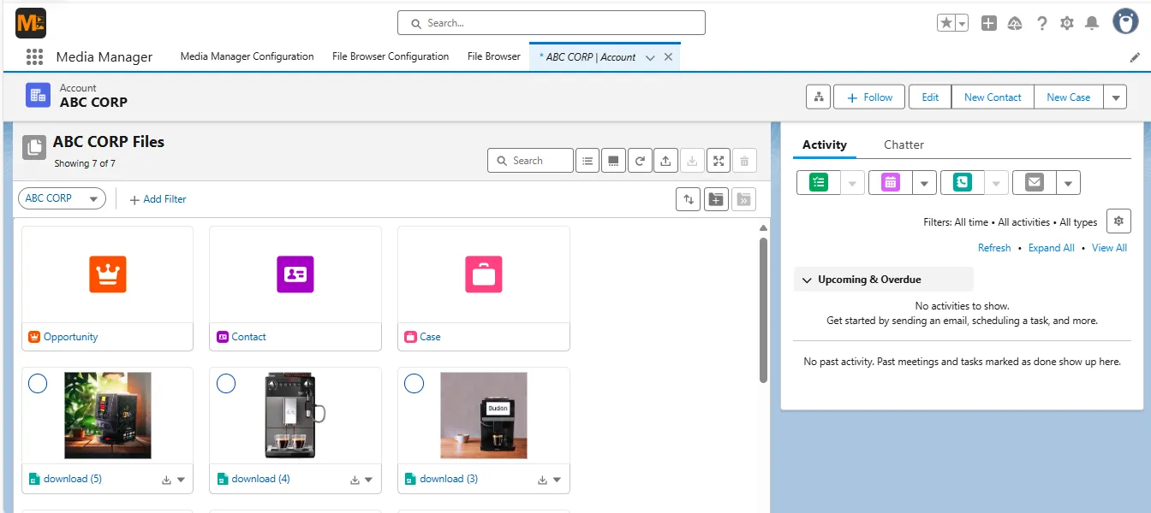Collapse the Upcoming & Overdue section
The image size is (1151, 513).
pos(807,280)
